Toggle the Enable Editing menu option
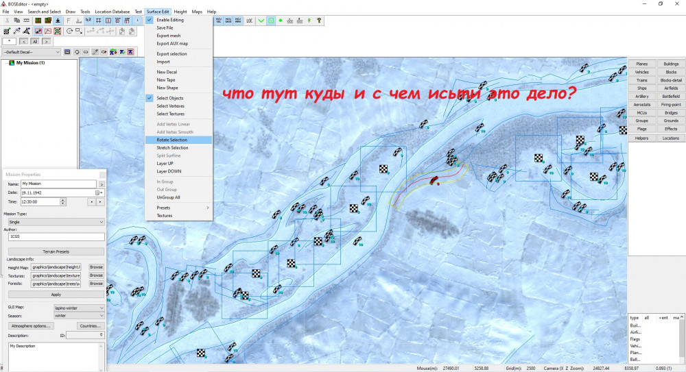 (169, 20)
